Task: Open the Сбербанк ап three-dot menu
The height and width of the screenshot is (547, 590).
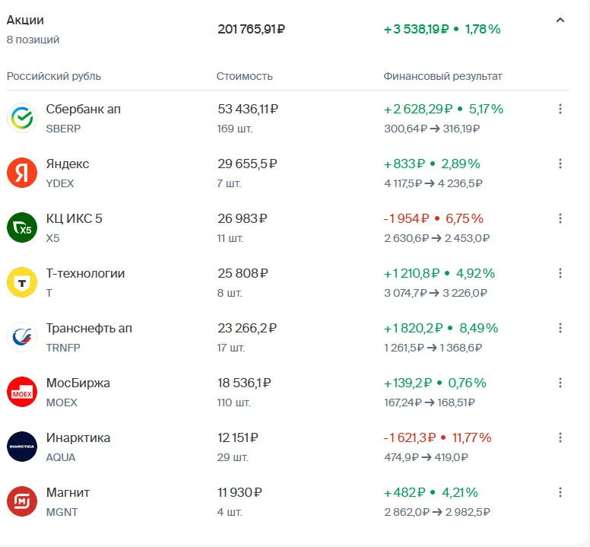Action: tap(560, 110)
